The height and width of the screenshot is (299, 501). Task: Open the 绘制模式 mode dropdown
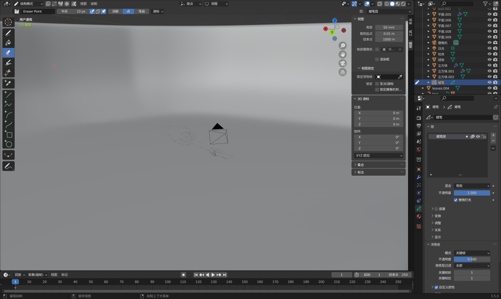click(x=29, y=3)
